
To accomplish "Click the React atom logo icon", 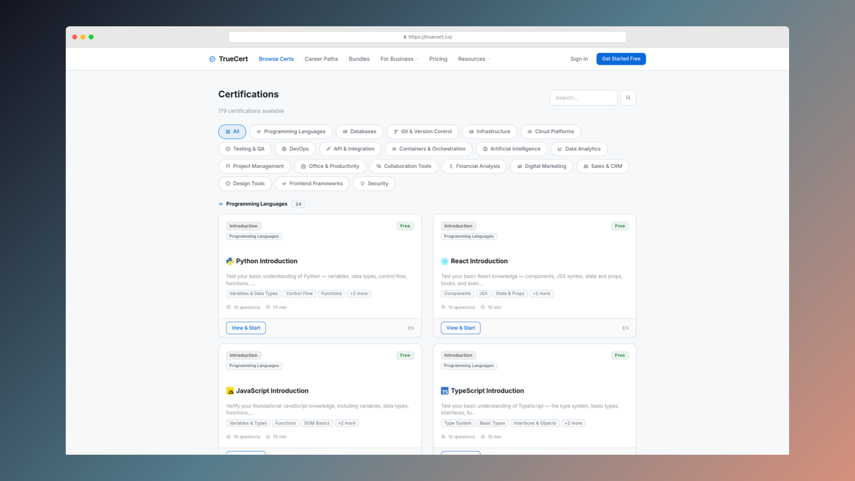I will [x=444, y=261].
